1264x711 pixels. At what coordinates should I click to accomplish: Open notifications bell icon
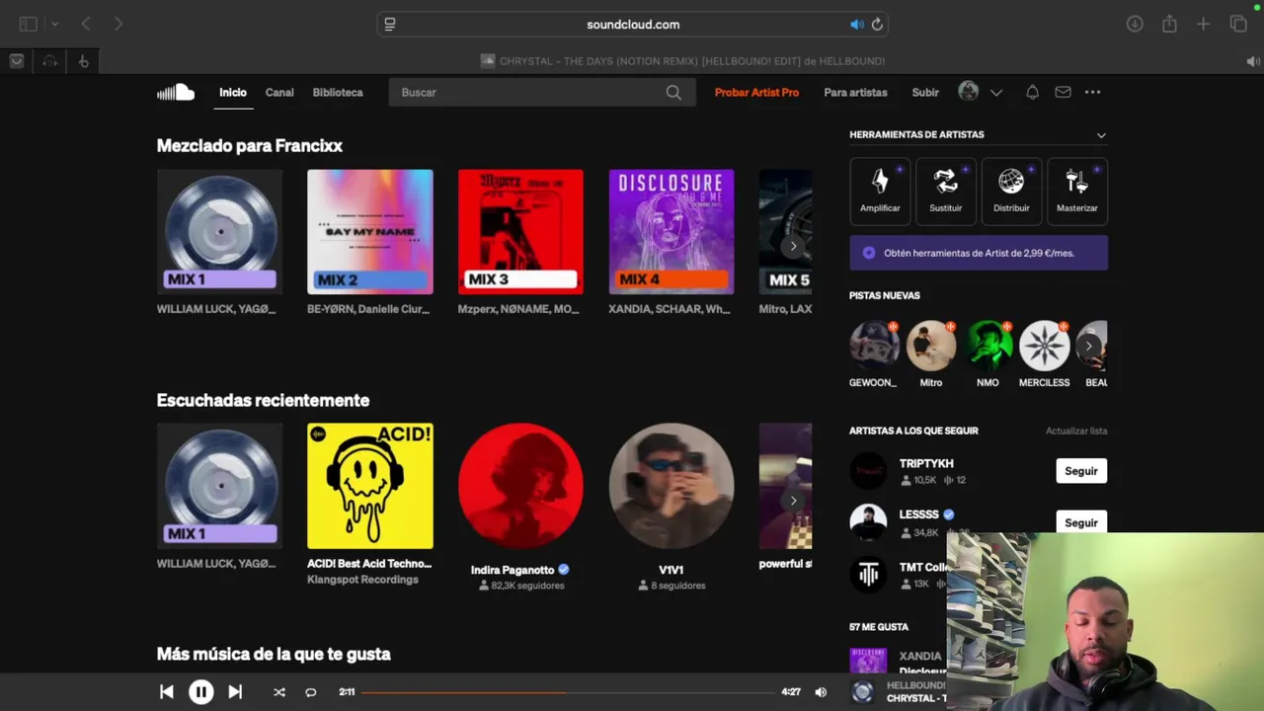tap(1032, 92)
